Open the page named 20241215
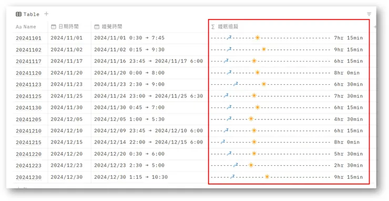The image size is (389, 201). 28,143
